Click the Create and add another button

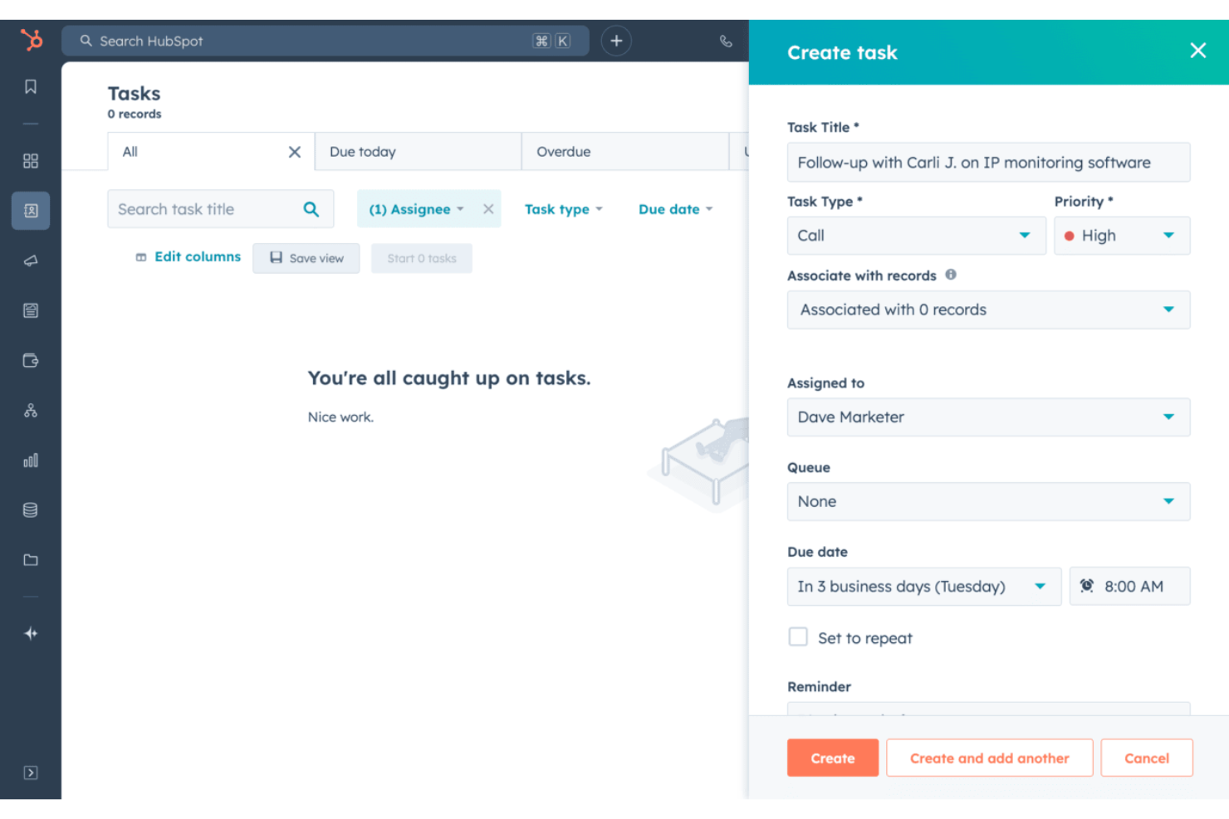989,758
